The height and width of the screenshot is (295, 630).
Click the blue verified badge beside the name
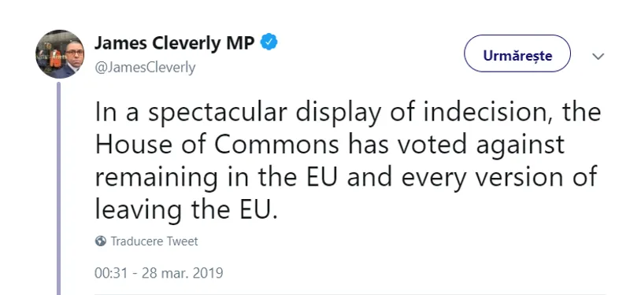(x=269, y=42)
